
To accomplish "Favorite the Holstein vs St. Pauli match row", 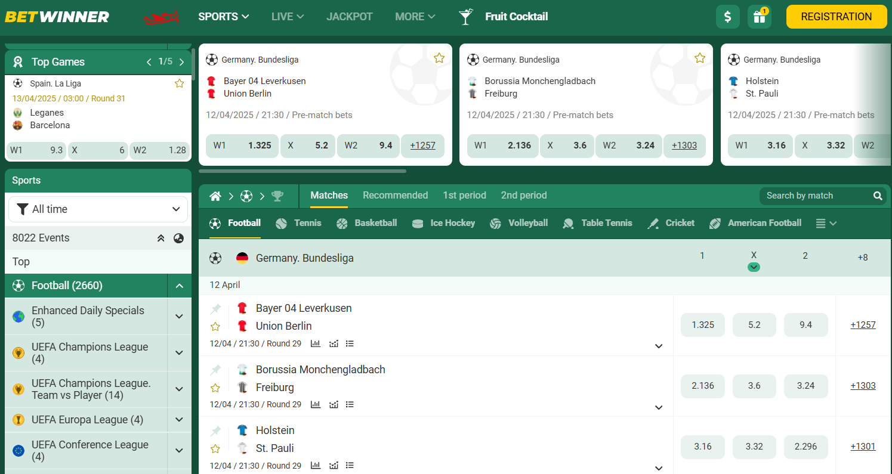I will pyautogui.click(x=215, y=448).
